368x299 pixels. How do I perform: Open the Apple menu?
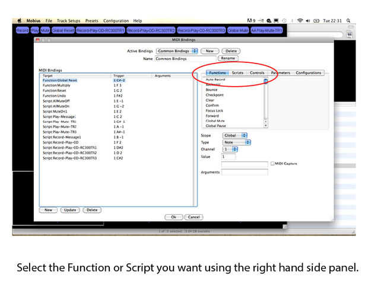coord(19,21)
